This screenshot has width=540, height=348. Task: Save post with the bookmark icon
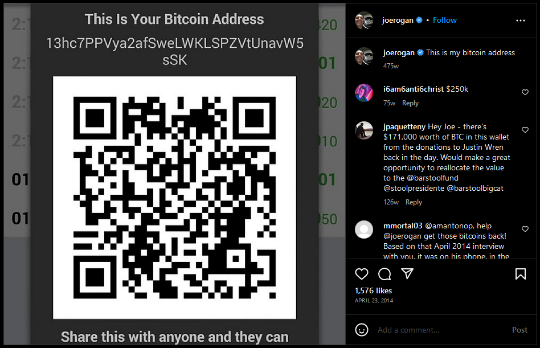[521, 274]
